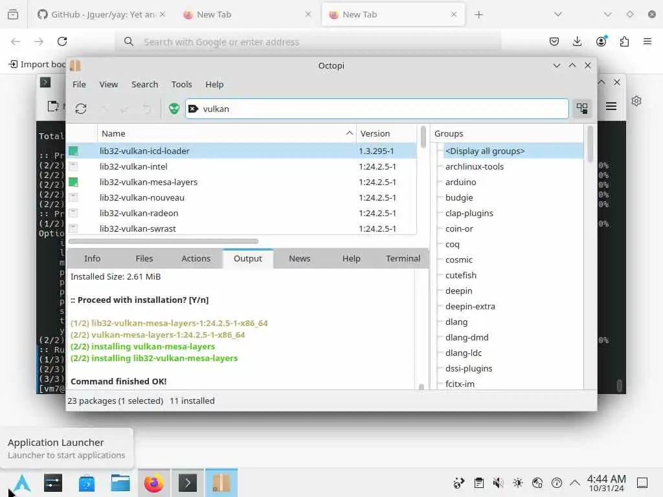
Task: Switch to the Info tab
Action: (x=92, y=259)
